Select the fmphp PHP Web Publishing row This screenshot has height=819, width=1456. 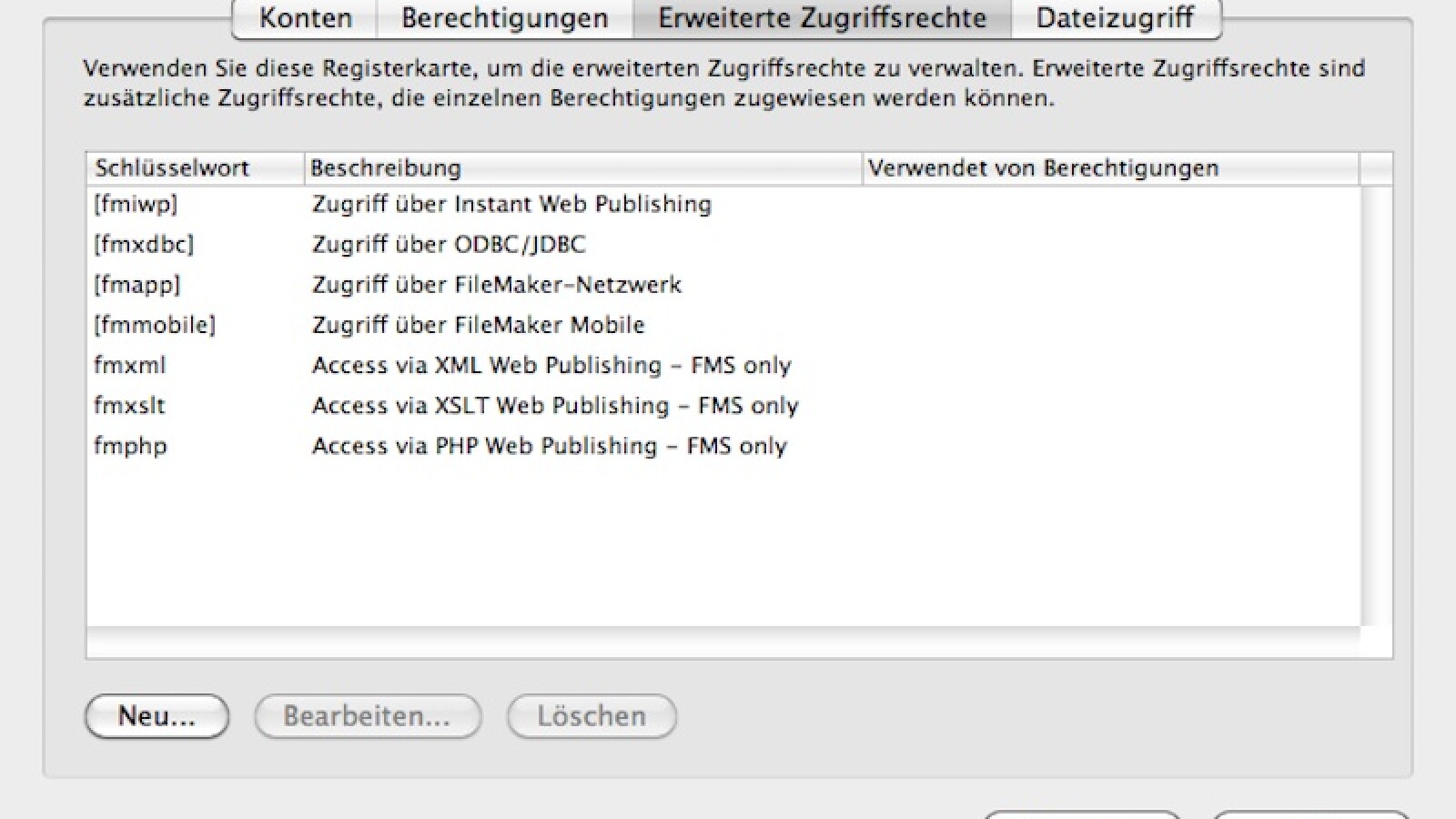tap(455, 446)
